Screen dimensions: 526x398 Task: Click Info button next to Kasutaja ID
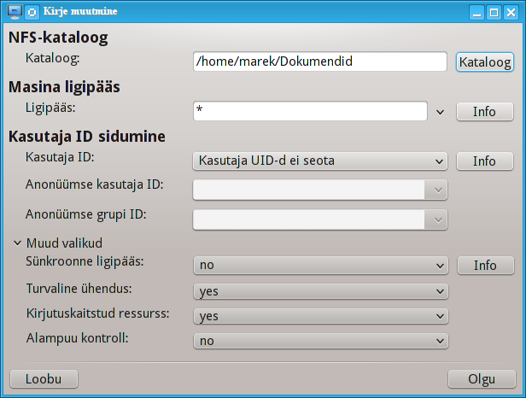(485, 161)
